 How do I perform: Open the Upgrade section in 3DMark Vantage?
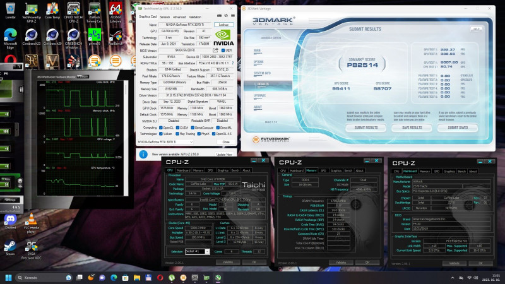[x=259, y=95]
